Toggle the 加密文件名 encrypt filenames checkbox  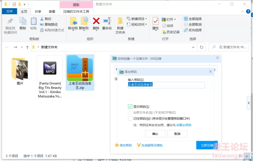click(130, 112)
